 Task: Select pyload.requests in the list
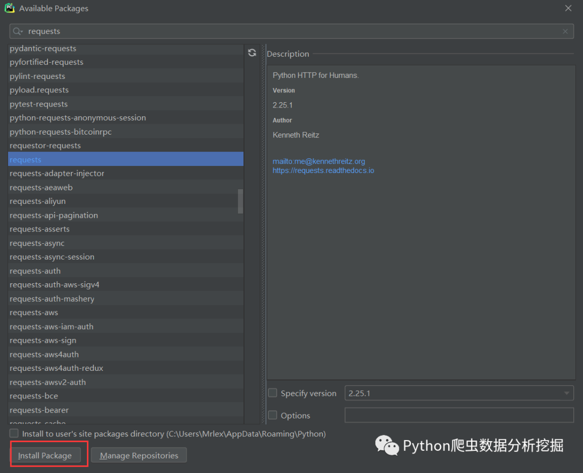126,90
